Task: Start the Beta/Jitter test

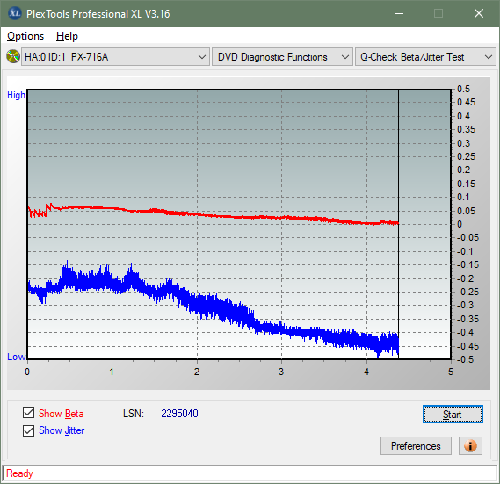Action: (x=453, y=415)
